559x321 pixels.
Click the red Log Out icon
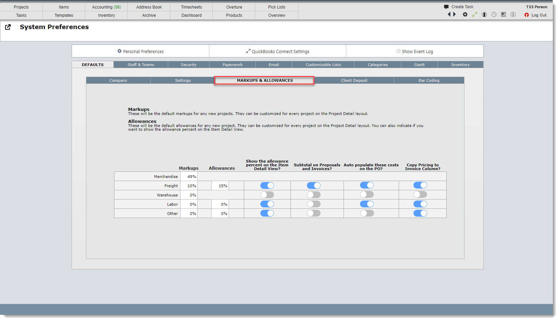[x=527, y=15]
